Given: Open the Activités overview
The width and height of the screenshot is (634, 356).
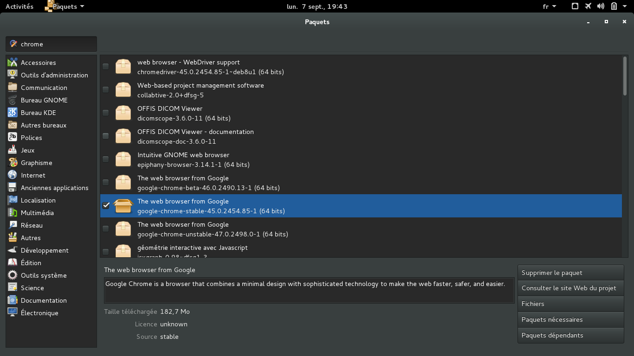Looking at the screenshot, I should [19, 6].
